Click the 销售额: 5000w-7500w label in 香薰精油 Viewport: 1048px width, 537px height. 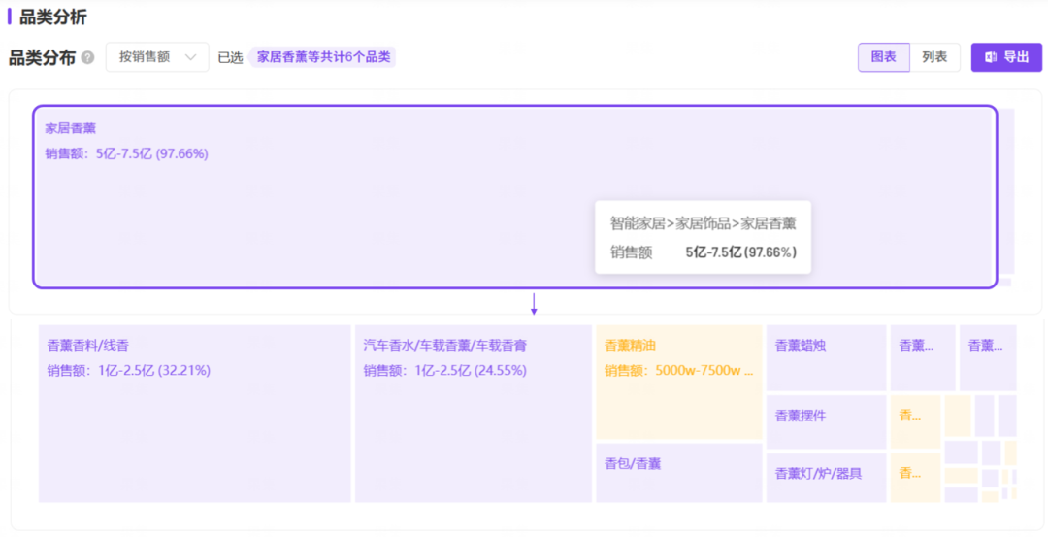[x=679, y=371]
